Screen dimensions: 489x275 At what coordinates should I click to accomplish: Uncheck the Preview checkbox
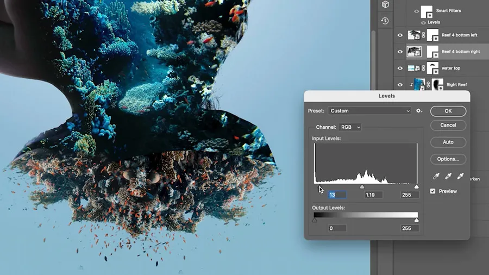tap(432, 191)
